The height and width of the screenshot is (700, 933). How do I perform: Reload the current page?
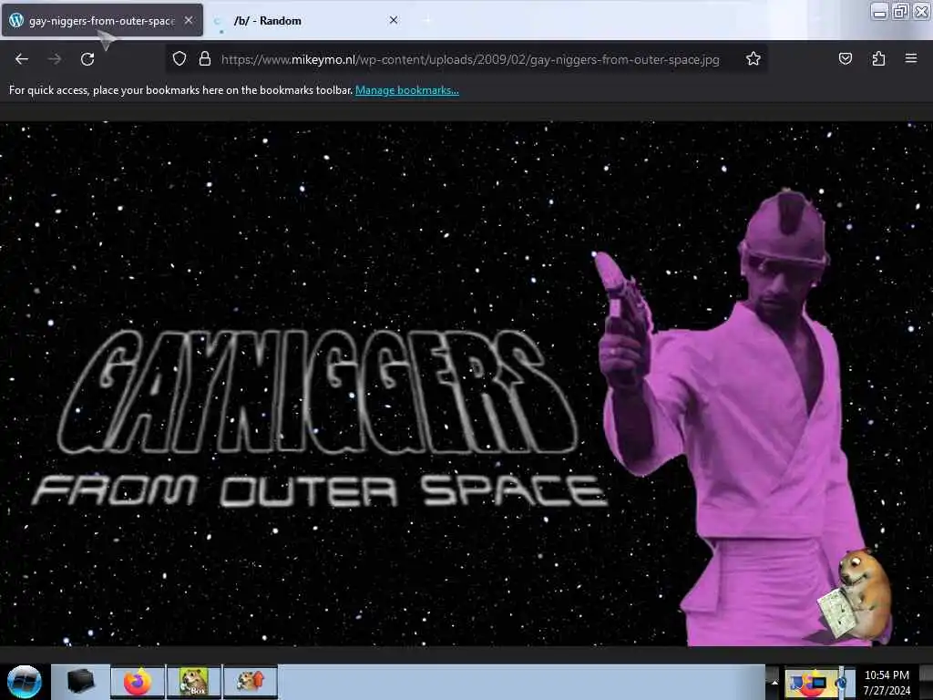tap(87, 59)
